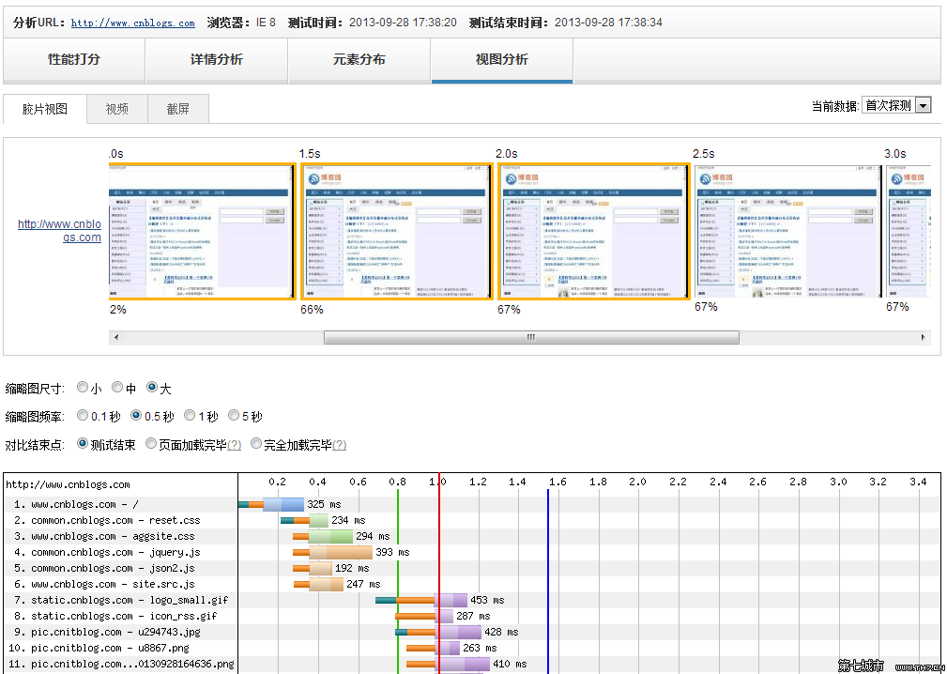The height and width of the screenshot is (674, 947).
Task: Open the 当前数据 dropdown
Action: pyautogui.click(x=896, y=105)
